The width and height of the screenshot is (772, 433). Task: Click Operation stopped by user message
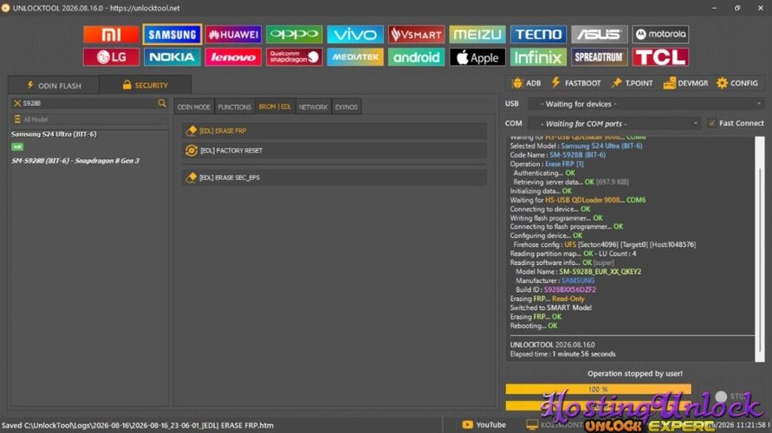[634, 373]
